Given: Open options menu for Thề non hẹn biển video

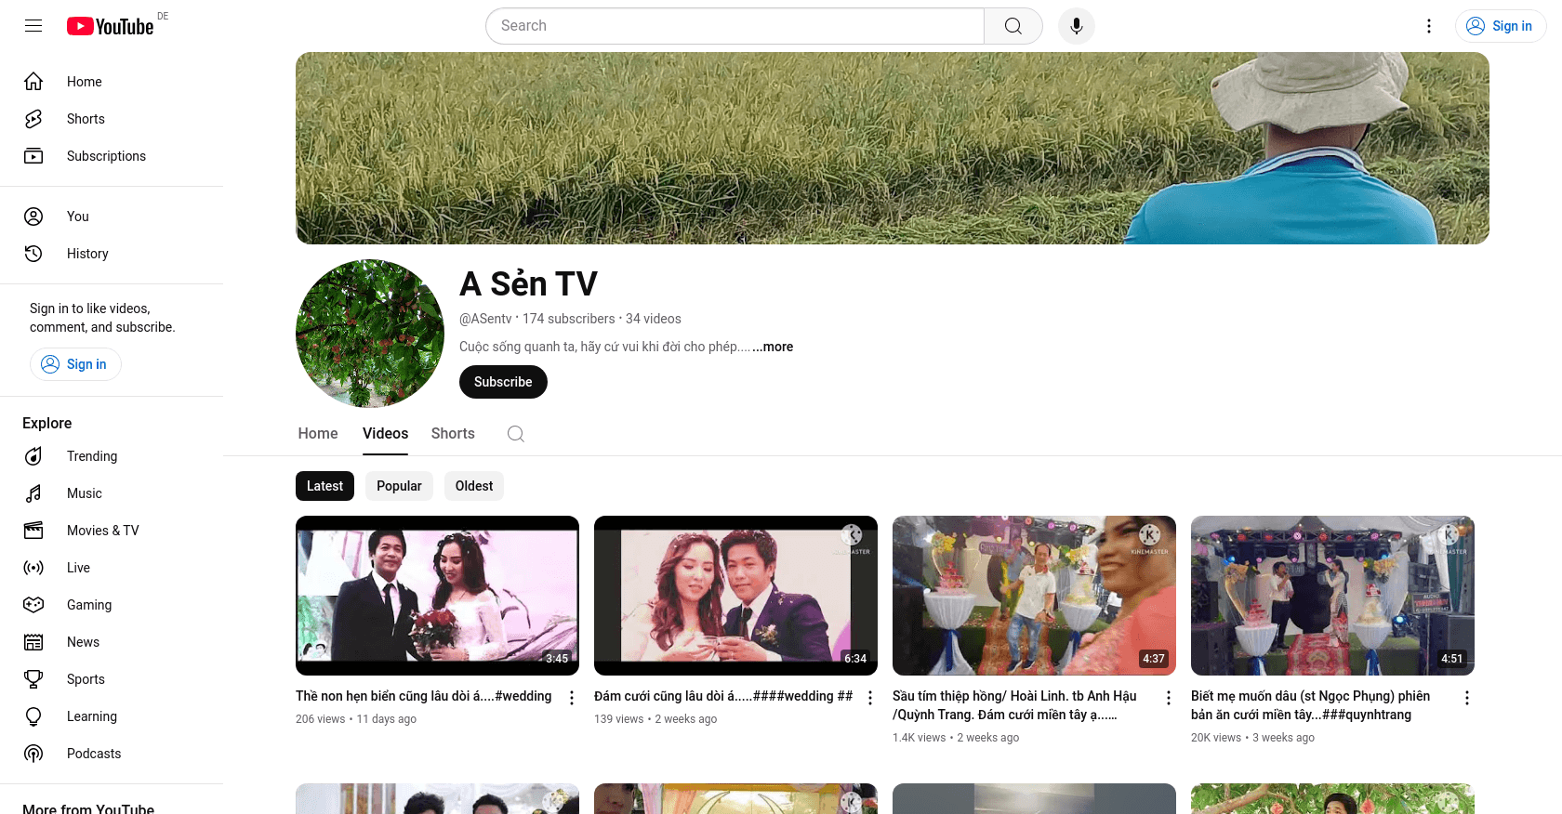Looking at the screenshot, I should click(x=572, y=698).
